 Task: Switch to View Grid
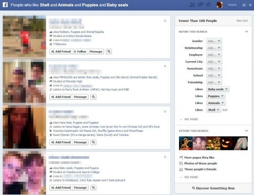[242, 21]
